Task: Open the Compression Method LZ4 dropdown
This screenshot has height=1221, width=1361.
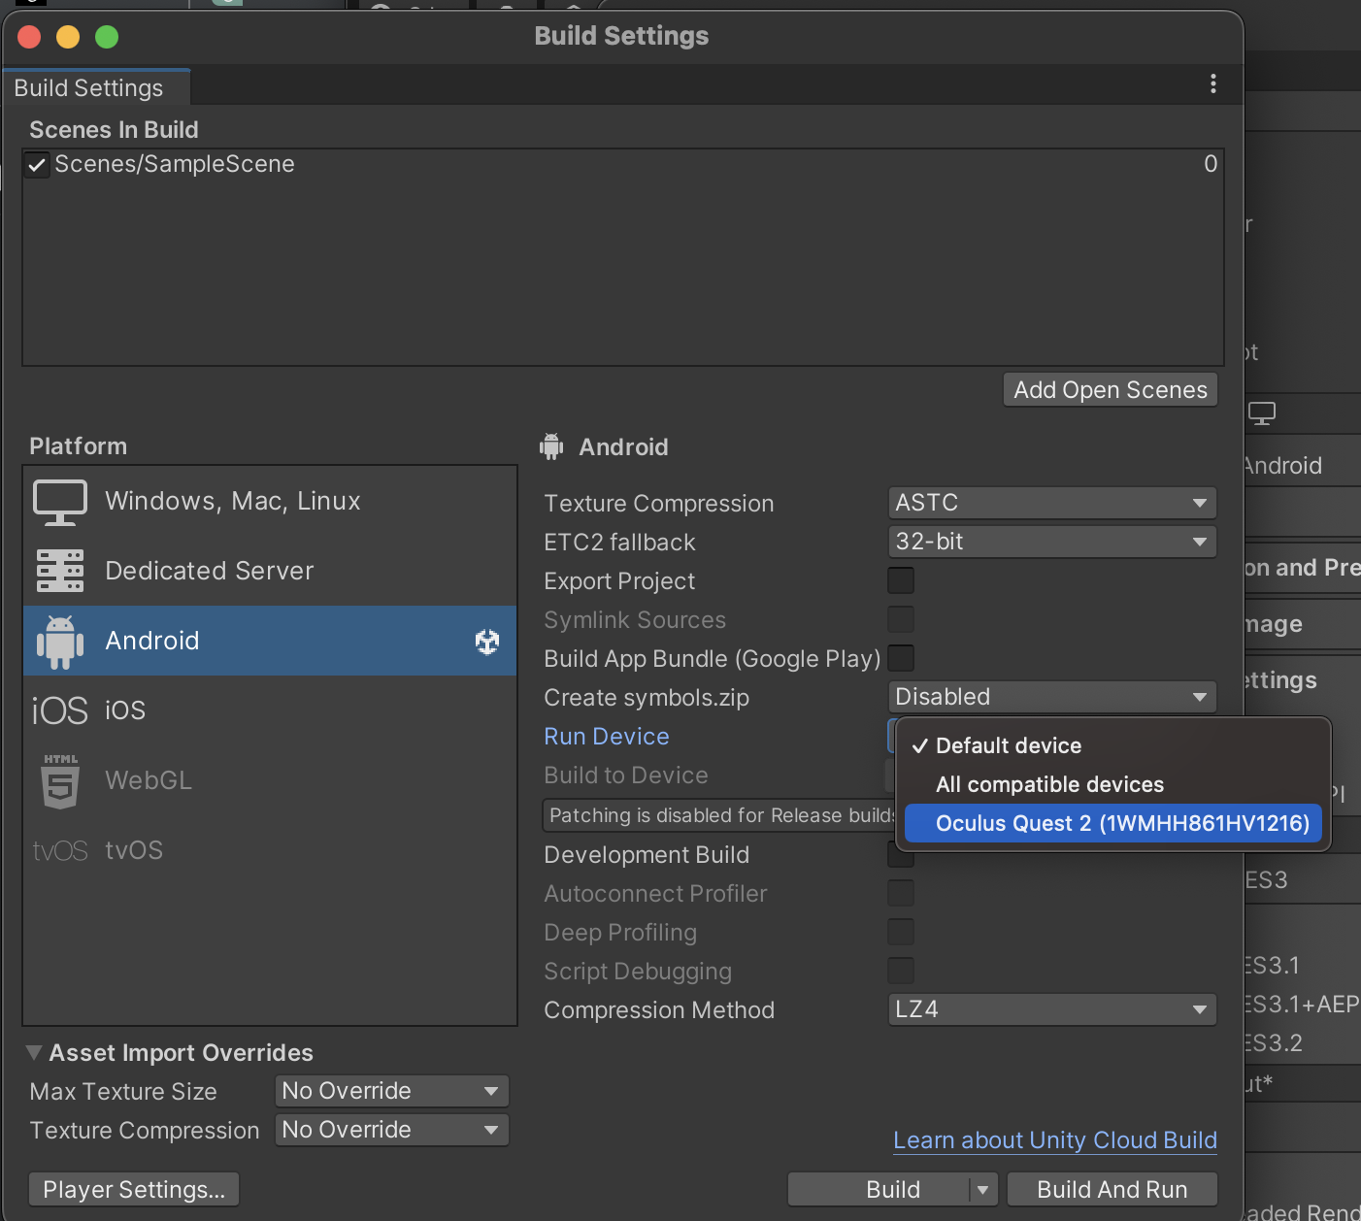Action: [1052, 1009]
